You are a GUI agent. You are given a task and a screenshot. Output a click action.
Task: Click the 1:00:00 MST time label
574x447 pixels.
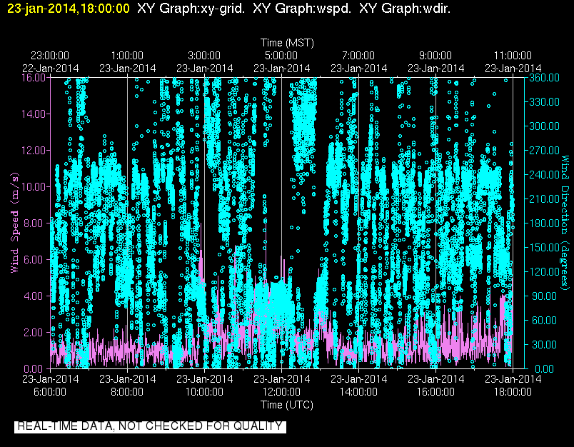coord(127,56)
